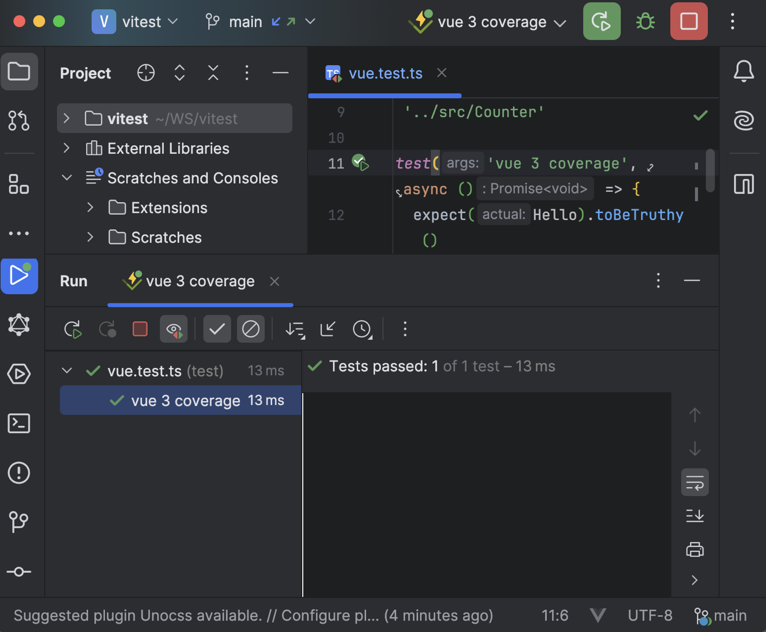Open the Project tool window folder icon
This screenshot has width=766, height=632.
tap(20, 71)
